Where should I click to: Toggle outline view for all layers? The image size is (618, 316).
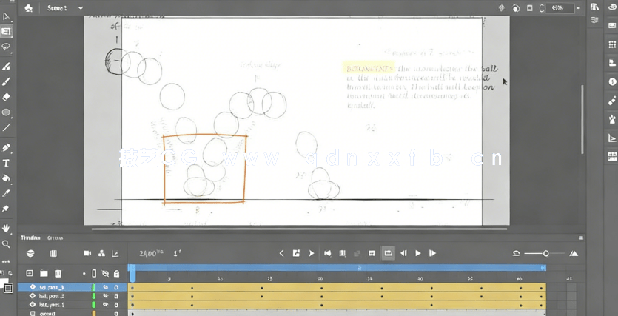click(x=94, y=273)
